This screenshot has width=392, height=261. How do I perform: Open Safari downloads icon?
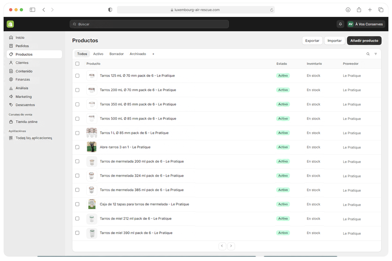pos(348,10)
